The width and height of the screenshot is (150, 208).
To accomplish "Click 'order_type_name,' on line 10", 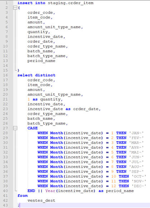I will pyautogui.click(x=48, y=46).
